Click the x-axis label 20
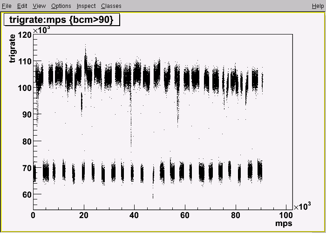 coord(83,215)
